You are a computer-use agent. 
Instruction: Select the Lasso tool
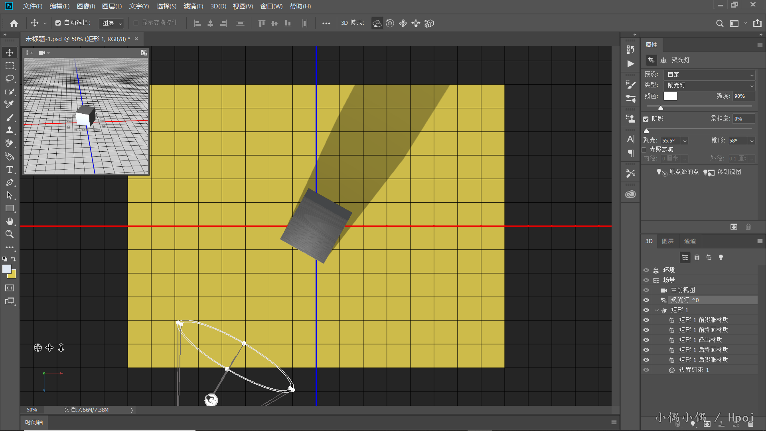[x=10, y=79]
